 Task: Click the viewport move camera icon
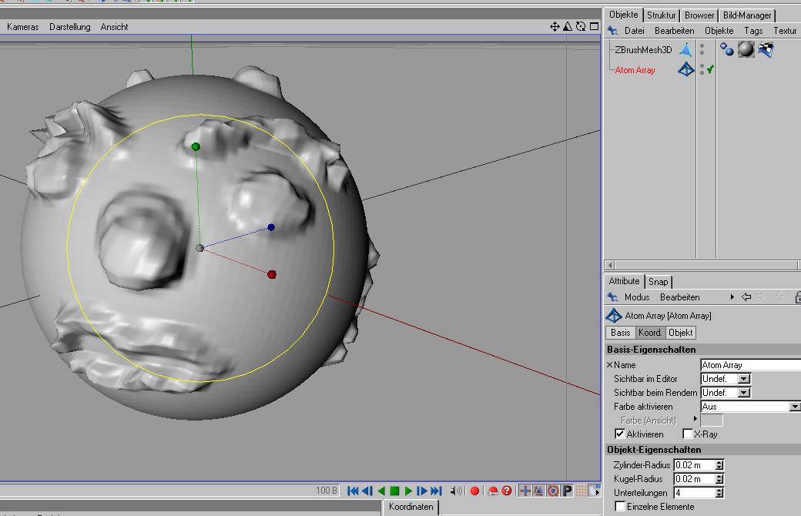click(554, 26)
